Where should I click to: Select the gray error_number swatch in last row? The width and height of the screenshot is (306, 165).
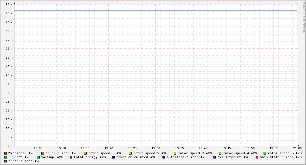click(5, 161)
